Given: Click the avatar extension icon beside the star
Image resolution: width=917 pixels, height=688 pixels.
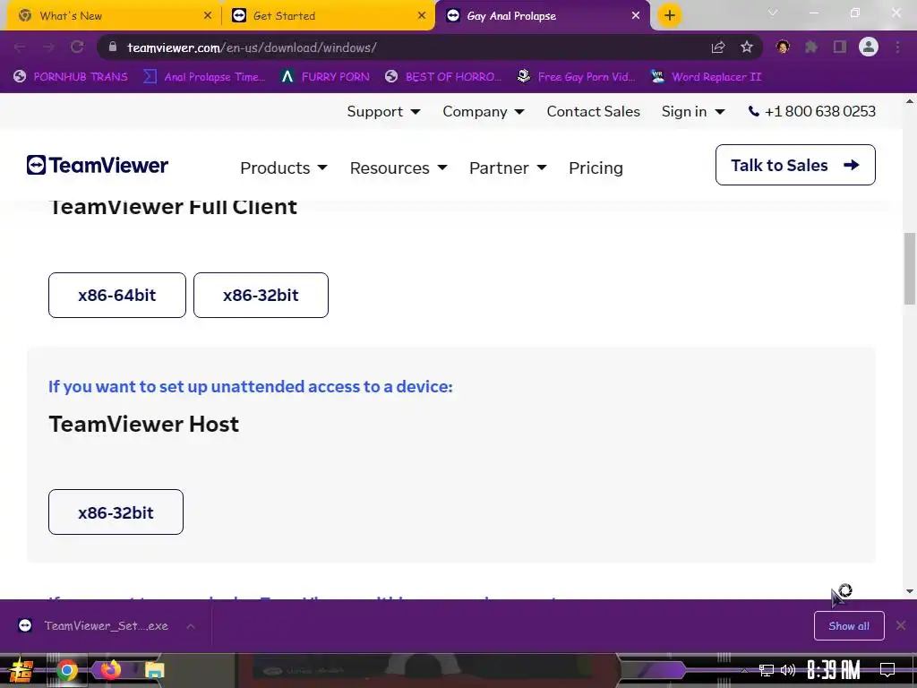Looking at the screenshot, I should pyautogui.click(x=783, y=47).
